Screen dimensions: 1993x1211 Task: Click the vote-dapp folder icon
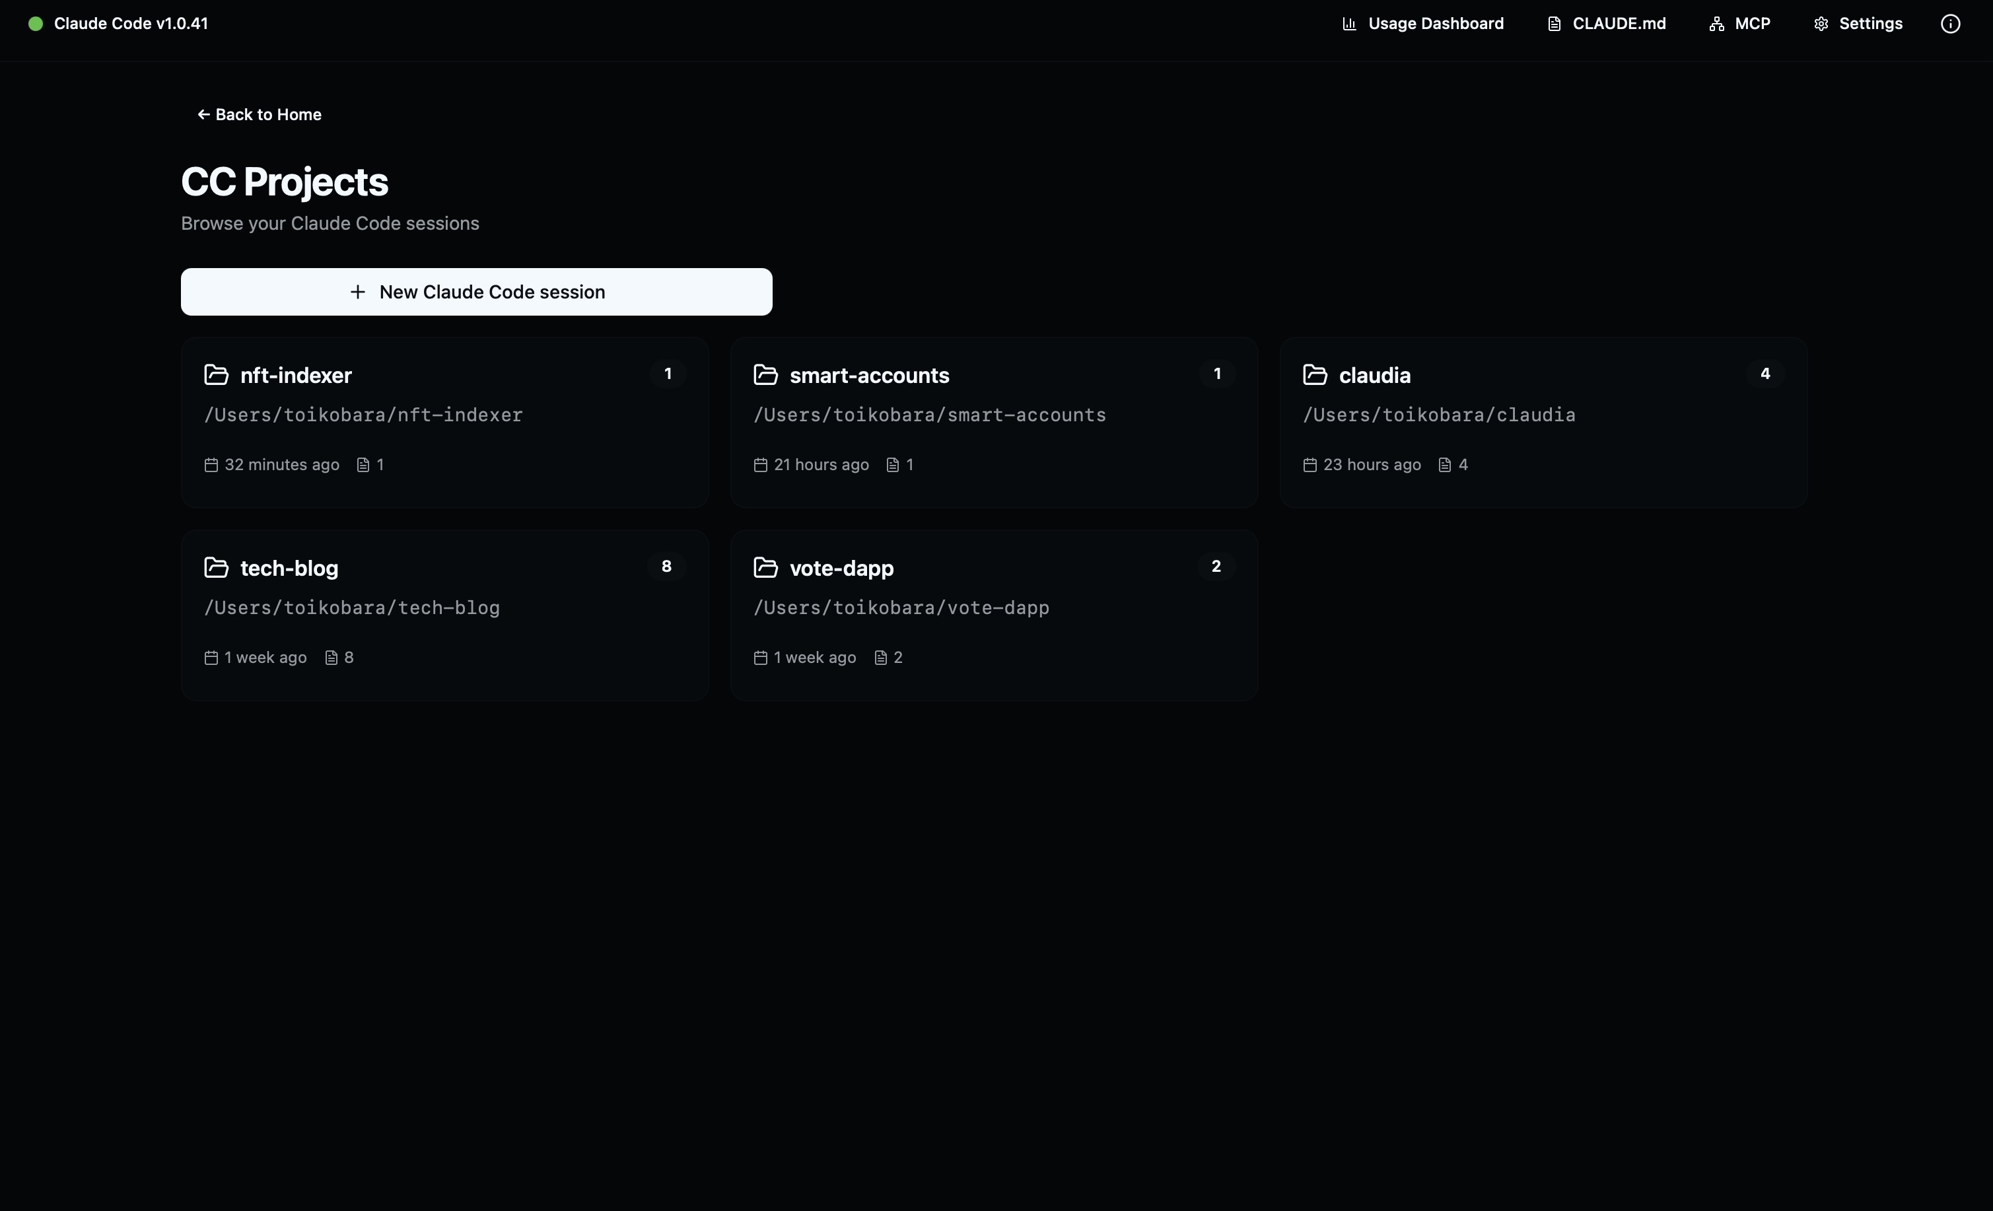click(x=765, y=567)
